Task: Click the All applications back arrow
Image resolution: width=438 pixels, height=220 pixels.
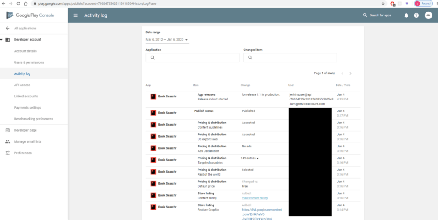Action: point(7,29)
